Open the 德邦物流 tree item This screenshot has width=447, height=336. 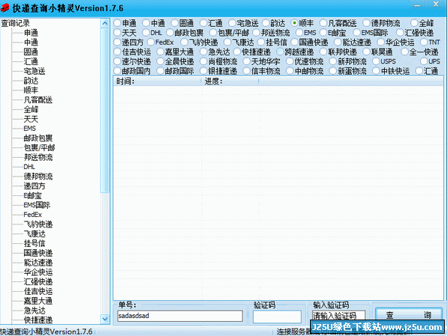38,177
